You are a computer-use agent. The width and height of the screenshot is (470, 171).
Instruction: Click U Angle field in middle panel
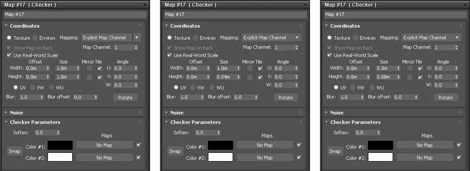[x=284, y=68]
